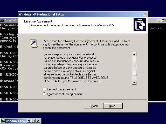This screenshot has width=166, height=124.
Task: Click "Do you accept the terms" question text
Action: 72,25
